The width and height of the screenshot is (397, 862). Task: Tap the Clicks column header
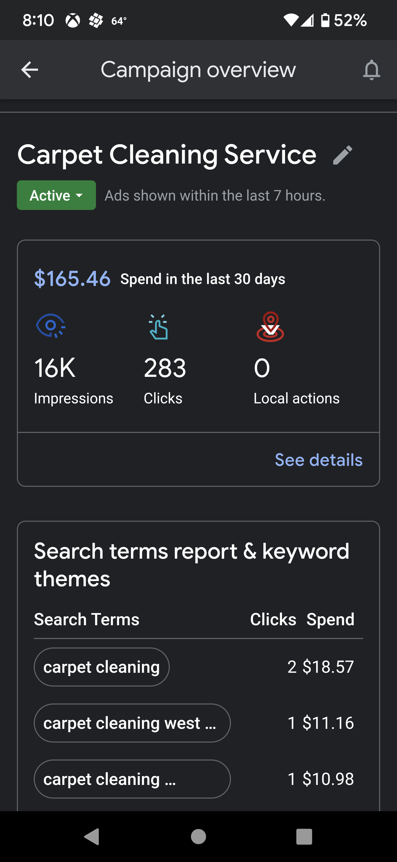[x=273, y=619]
